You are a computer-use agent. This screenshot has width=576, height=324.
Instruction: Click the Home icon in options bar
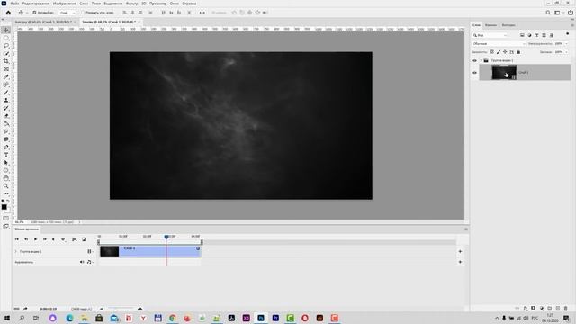tap(8, 13)
